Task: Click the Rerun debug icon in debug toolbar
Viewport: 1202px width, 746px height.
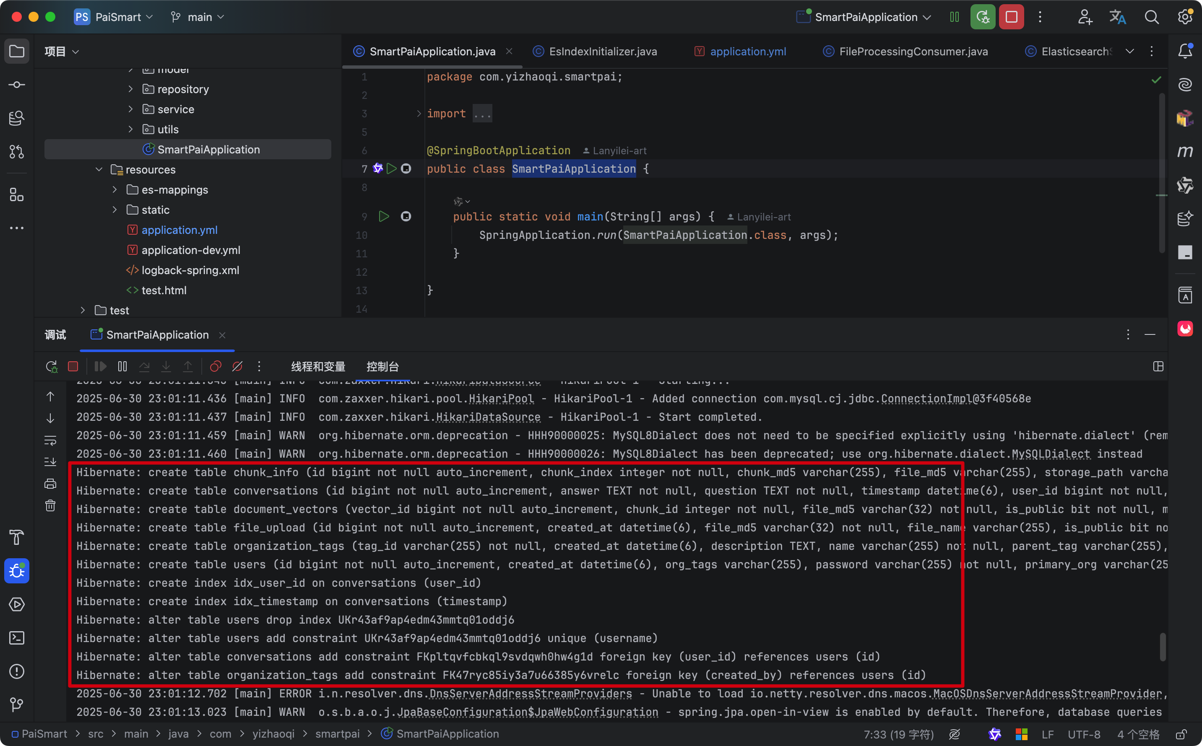Action: [x=51, y=367]
